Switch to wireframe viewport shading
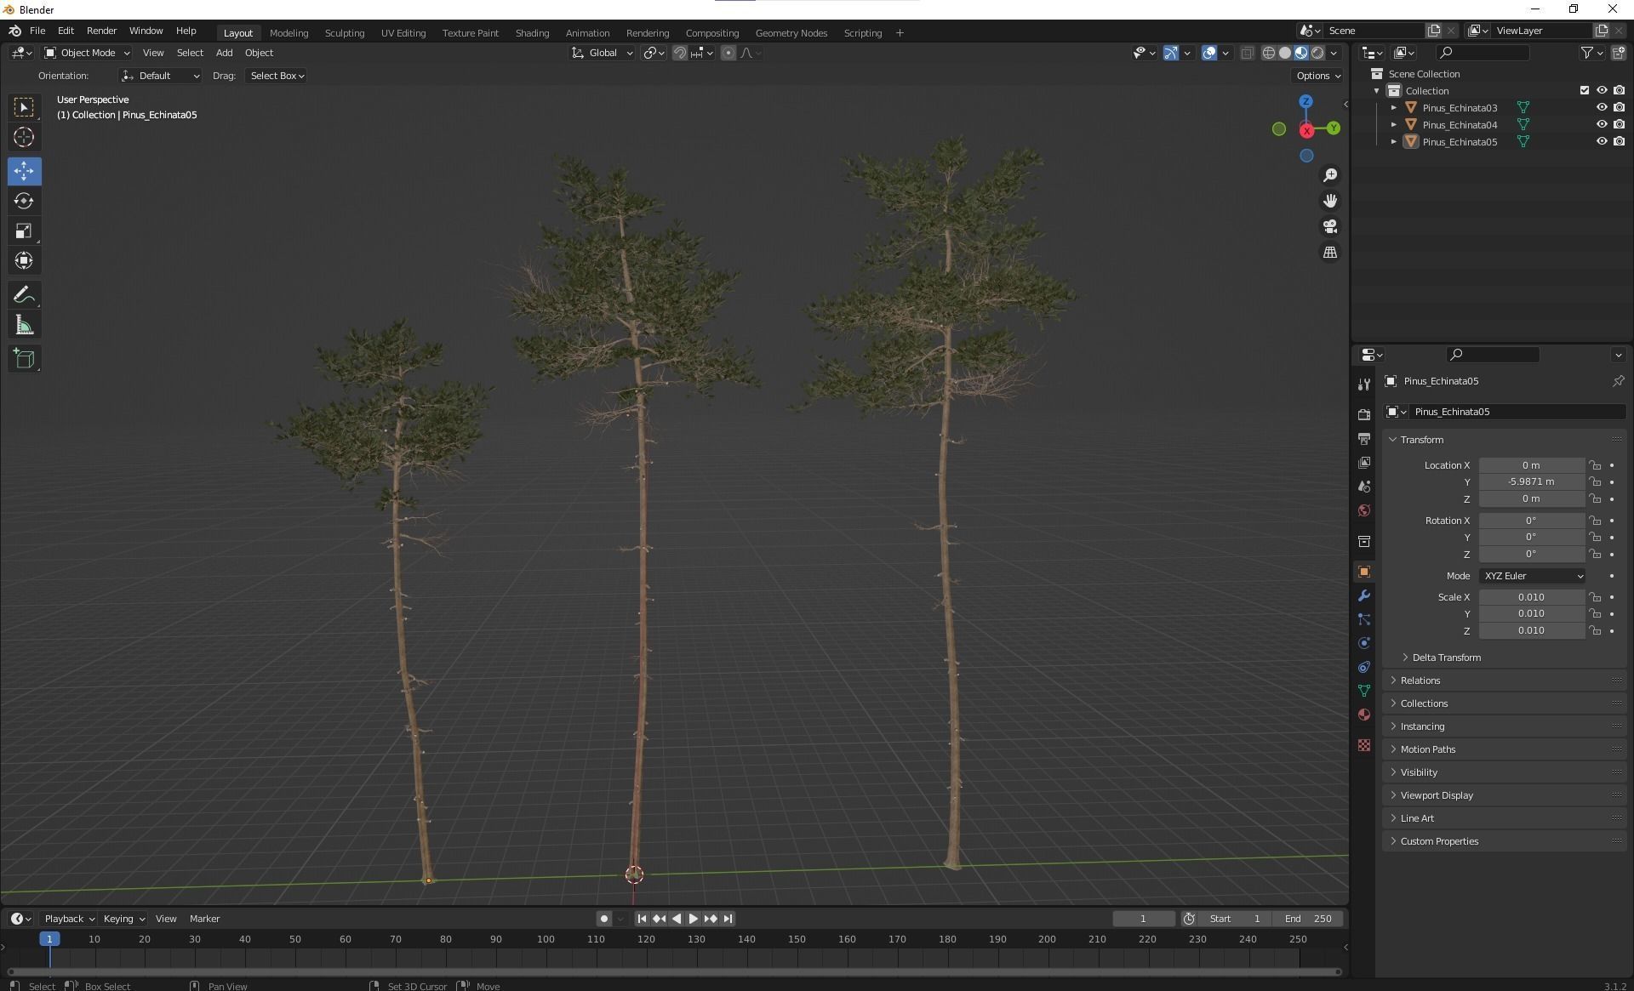The height and width of the screenshot is (991, 1634). 1268,53
